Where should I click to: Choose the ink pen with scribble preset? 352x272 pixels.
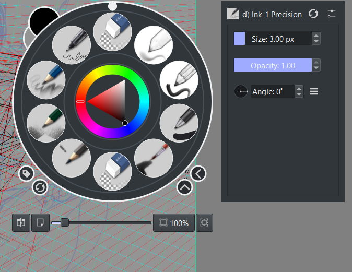point(72,45)
